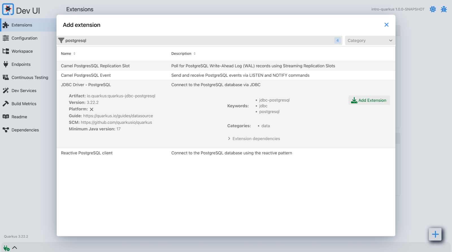Click the Minimum Java version 17 text

95,129
